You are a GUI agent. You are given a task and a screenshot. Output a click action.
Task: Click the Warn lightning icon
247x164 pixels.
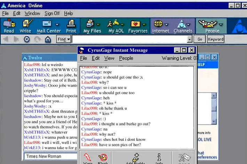pyautogui.click(x=88, y=158)
